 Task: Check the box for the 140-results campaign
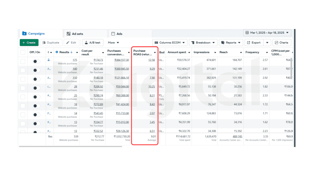[23, 70]
